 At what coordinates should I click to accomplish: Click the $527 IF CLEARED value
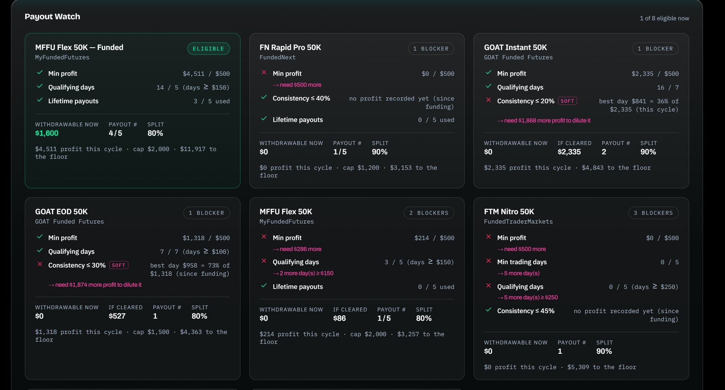pyautogui.click(x=117, y=316)
